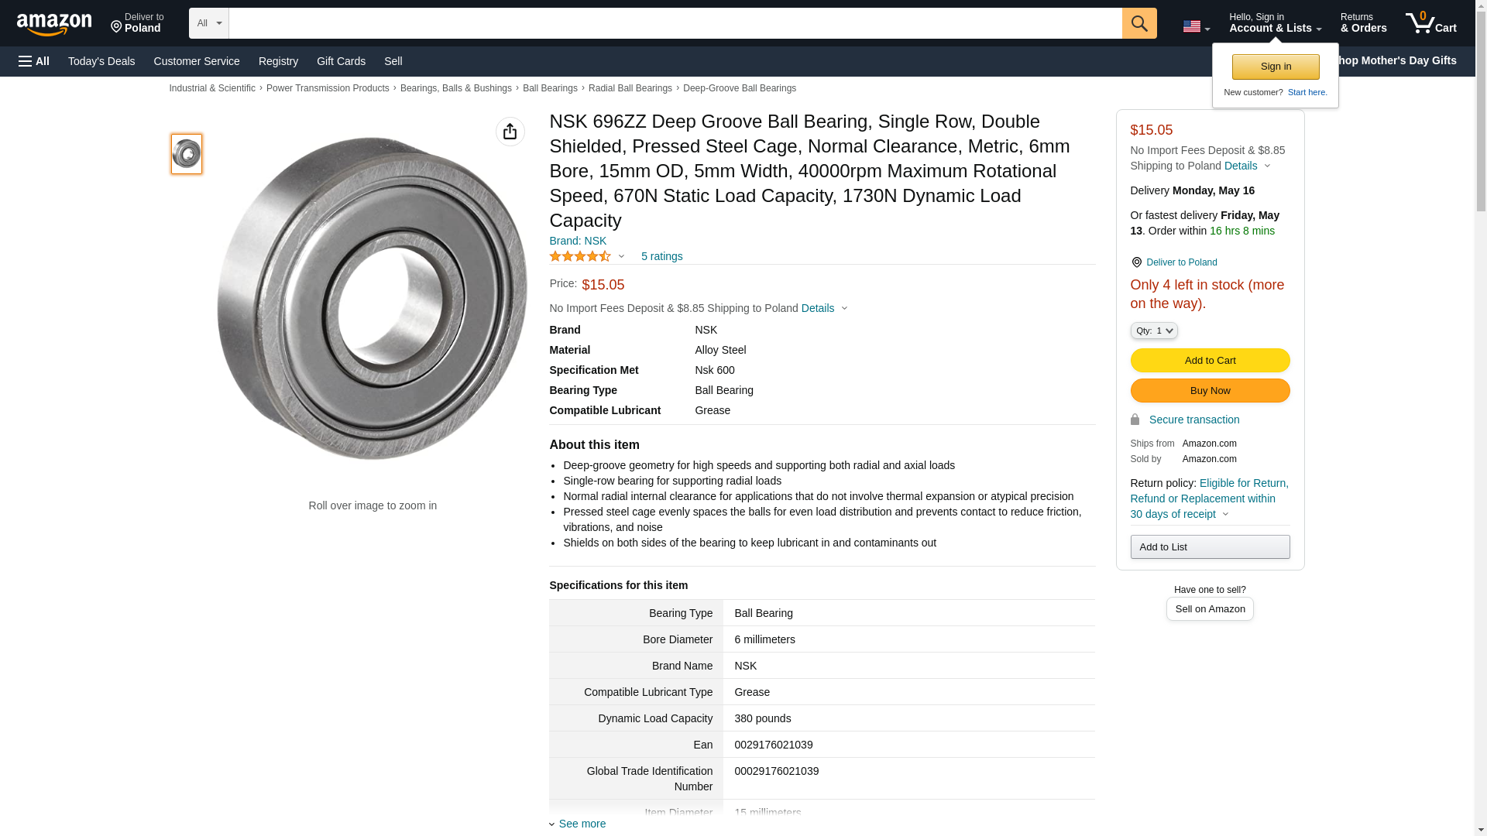
Task: Click the Deliver to Poland location icon
Action: (x=1136, y=262)
